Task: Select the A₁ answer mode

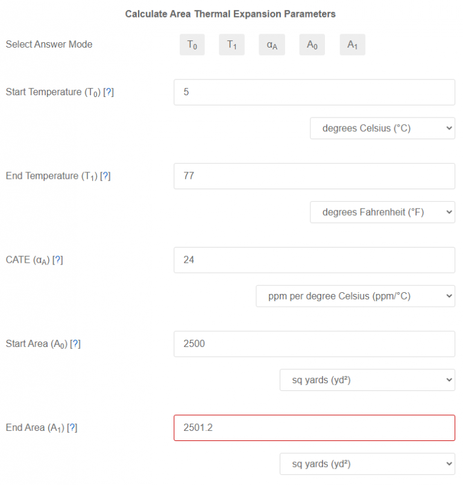Action: pos(352,44)
